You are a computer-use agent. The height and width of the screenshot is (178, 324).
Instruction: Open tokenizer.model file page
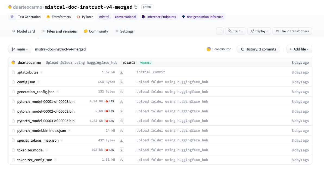[x=30, y=150]
